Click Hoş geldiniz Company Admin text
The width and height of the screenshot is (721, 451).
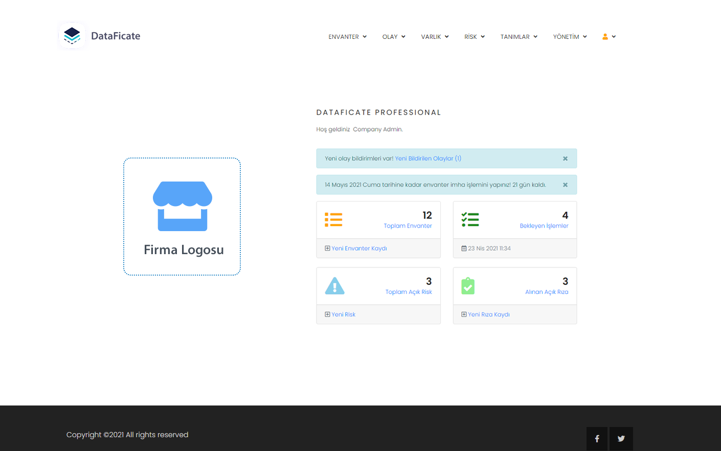coord(359,129)
